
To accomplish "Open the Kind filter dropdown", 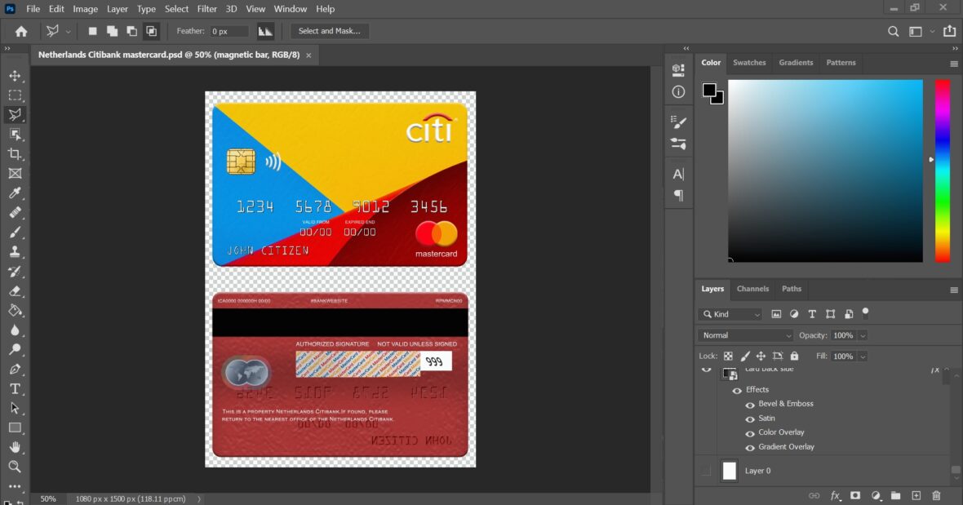I will tap(730, 314).
